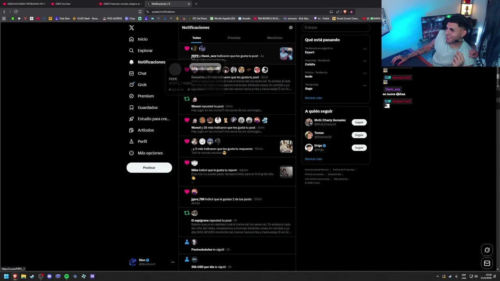
Task: Follow Tomex account
Action: 359,135
